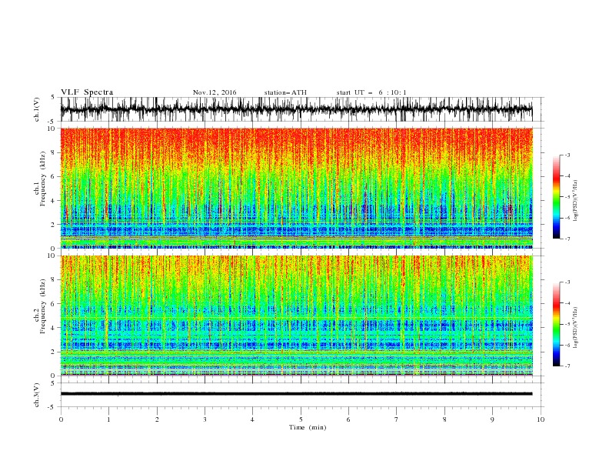Screen dimensions: 609x471
Task: Click the "0" tick on the Time axis
Action: click(61, 419)
